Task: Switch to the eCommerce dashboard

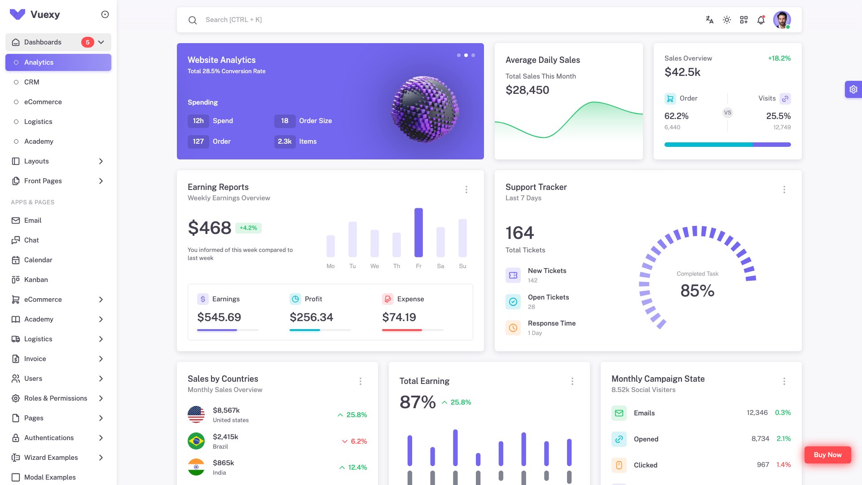Action: coord(43,102)
